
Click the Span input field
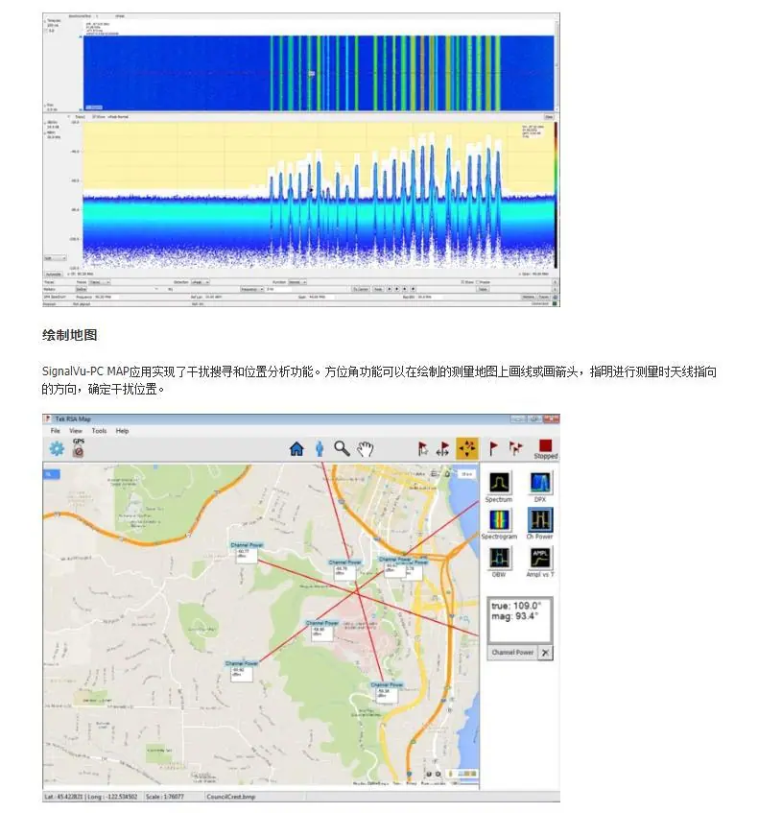pyautogui.click(x=320, y=298)
